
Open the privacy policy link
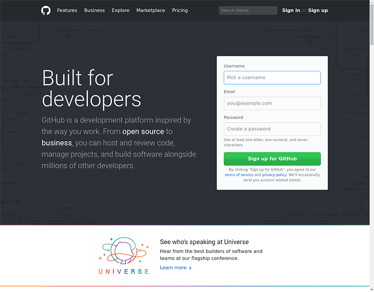tap(274, 175)
